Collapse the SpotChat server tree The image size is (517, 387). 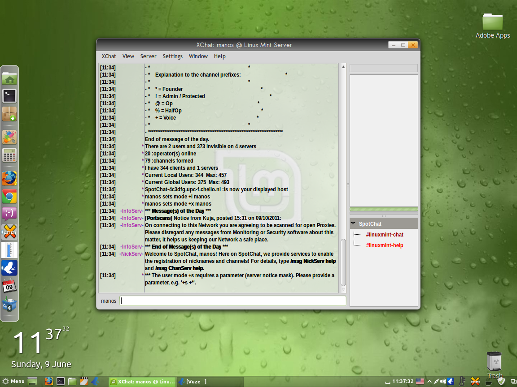point(353,224)
